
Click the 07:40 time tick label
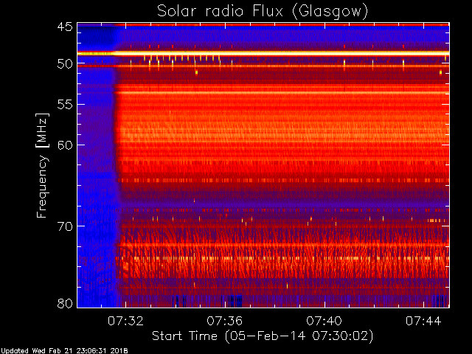click(x=324, y=321)
